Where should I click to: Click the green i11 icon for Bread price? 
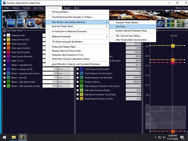point(9,78)
